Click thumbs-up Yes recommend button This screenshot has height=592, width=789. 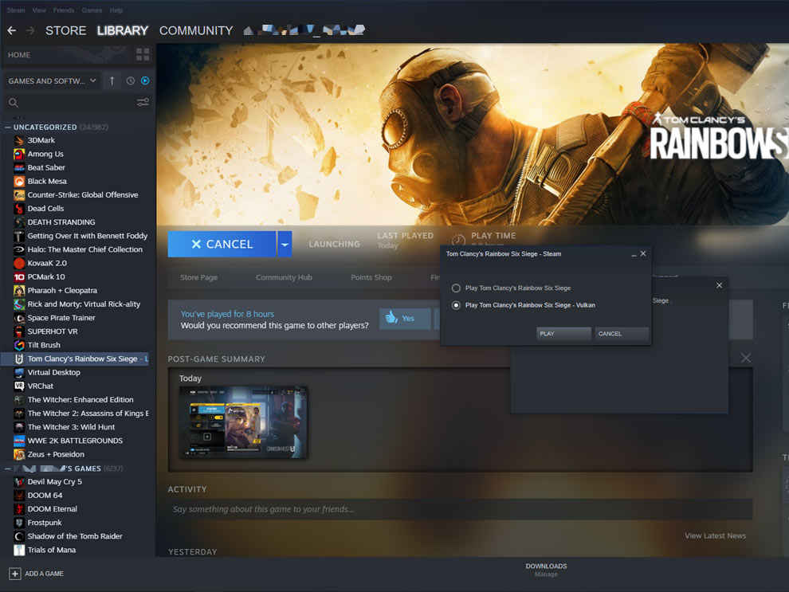(405, 319)
